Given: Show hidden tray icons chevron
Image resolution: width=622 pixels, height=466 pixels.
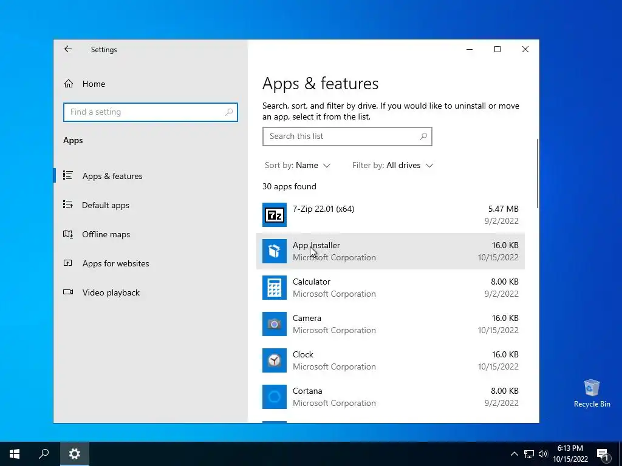Looking at the screenshot, I should [514, 454].
